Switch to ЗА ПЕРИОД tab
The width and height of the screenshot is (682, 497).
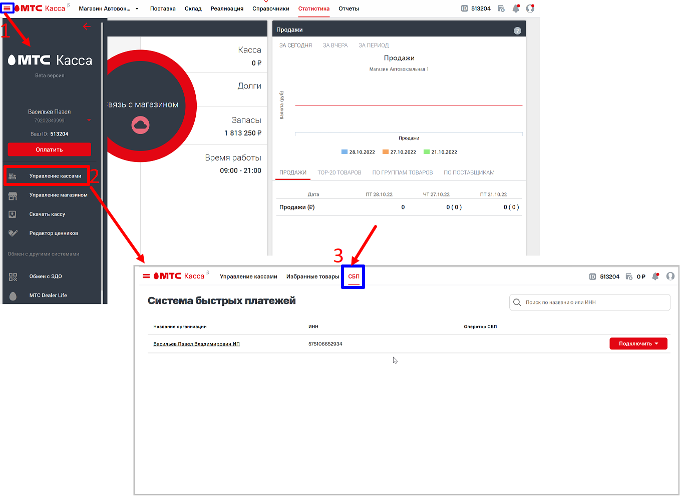click(x=374, y=45)
